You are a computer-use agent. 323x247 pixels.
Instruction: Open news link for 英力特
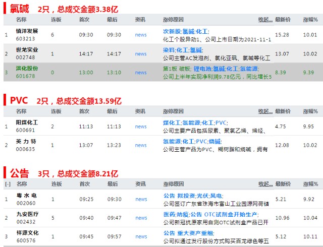pyautogui.click(x=141, y=145)
